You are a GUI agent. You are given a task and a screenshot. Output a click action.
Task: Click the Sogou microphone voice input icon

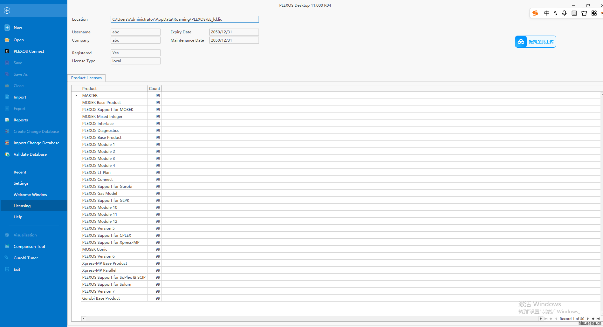point(564,13)
